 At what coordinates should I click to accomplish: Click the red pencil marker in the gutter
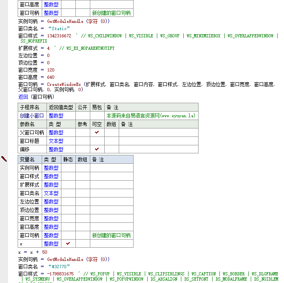click(x=4, y=159)
